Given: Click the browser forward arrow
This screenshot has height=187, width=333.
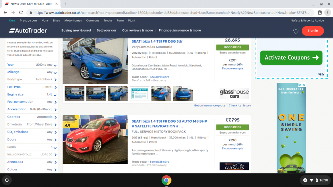Looking at the screenshot, I should click(13, 13).
